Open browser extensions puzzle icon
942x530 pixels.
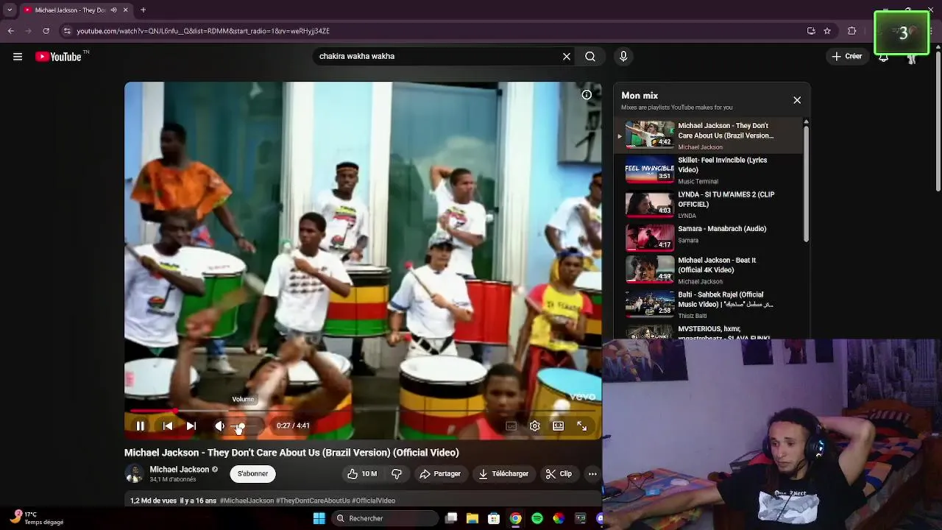click(x=852, y=31)
